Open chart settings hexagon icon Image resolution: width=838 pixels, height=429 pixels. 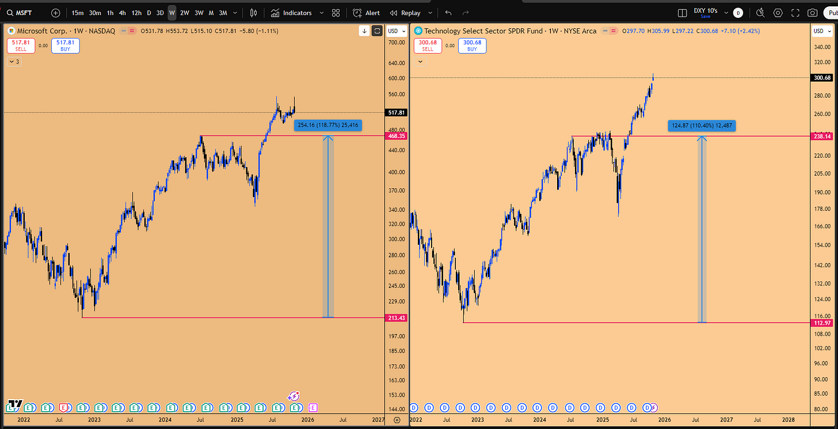[x=778, y=13]
